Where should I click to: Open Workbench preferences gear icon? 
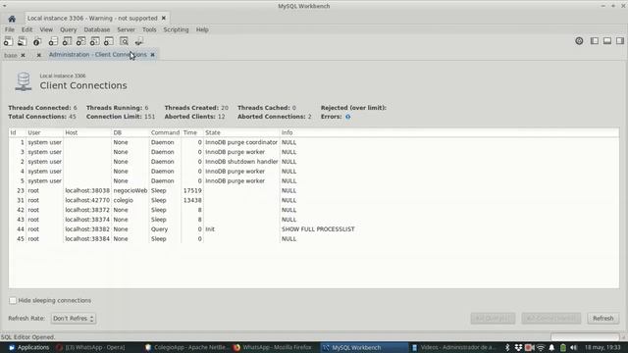pos(579,41)
